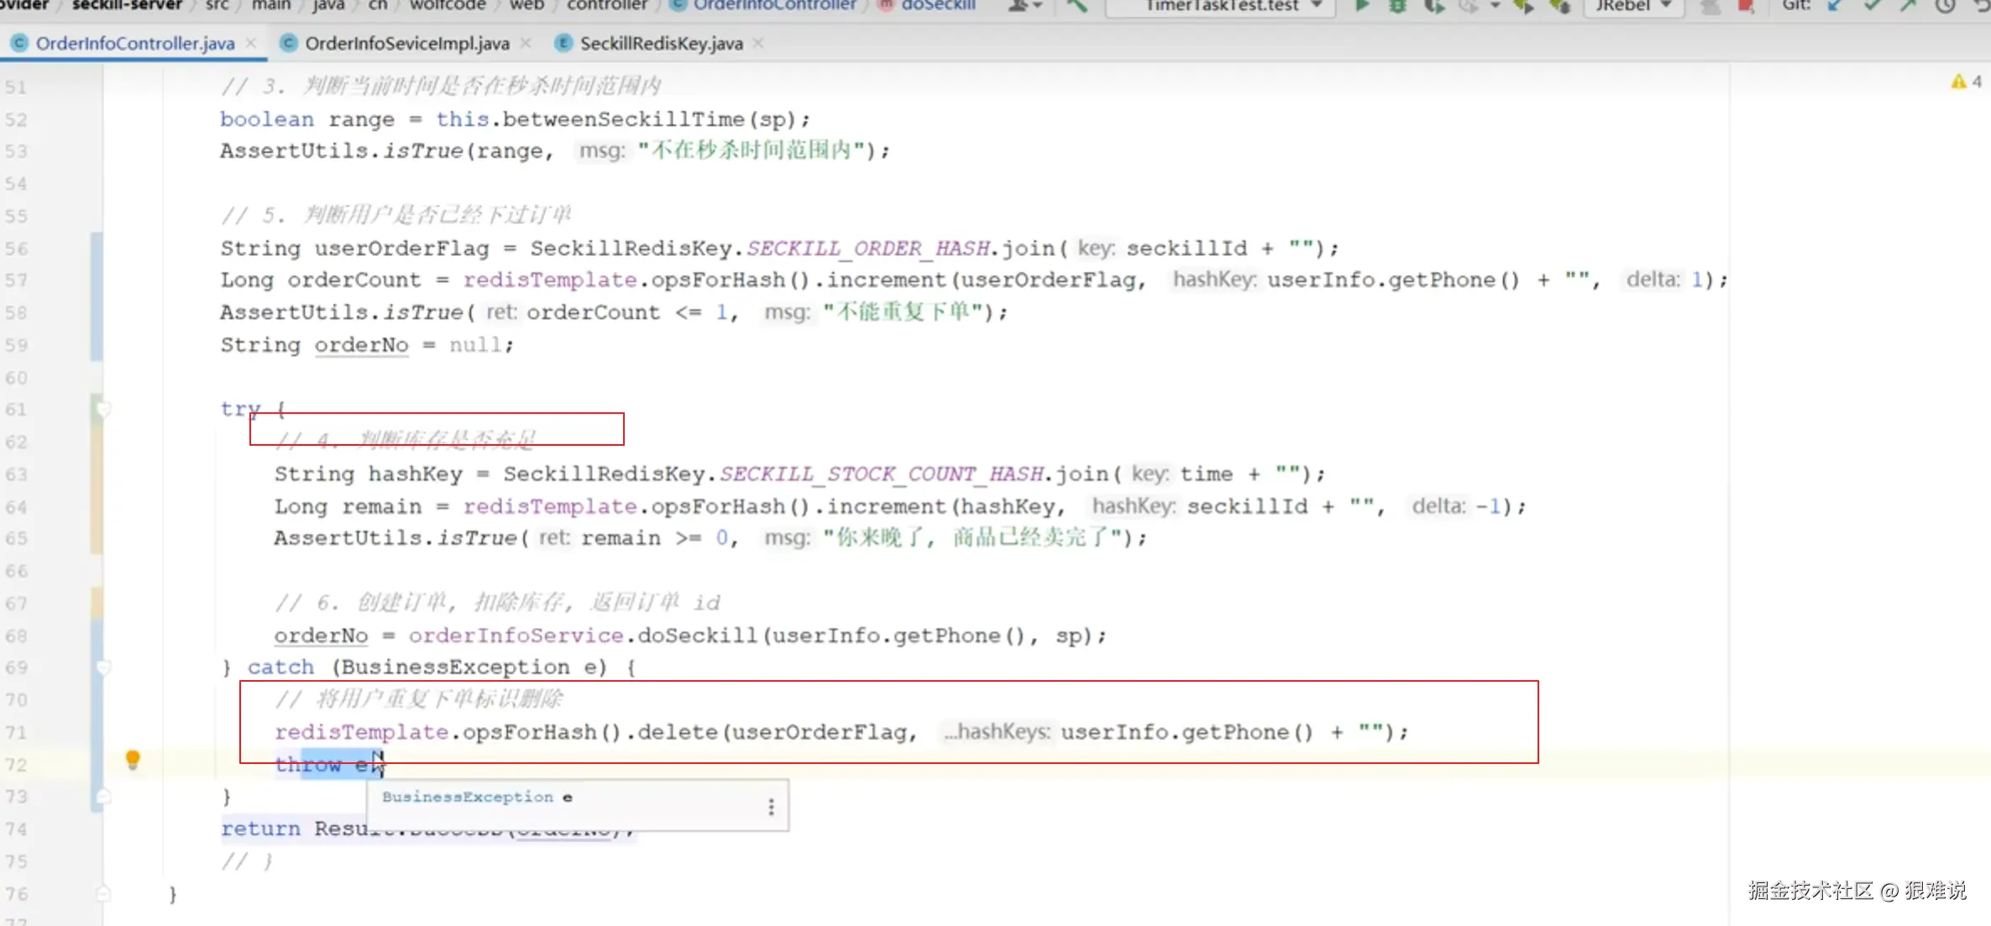Open the TimerTaskTest.test run configuration dropdown

pyautogui.click(x=1222, y=6)
